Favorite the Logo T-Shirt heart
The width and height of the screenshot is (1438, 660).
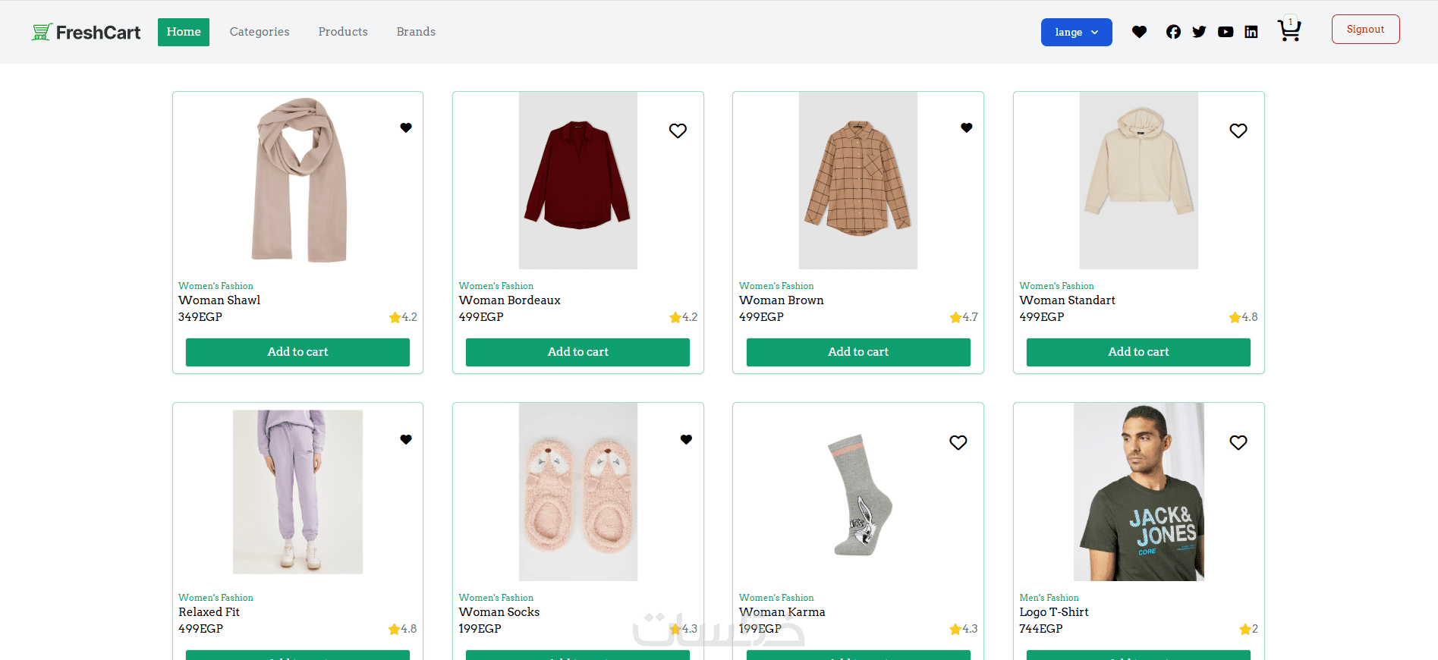(x=1238, y=442)
